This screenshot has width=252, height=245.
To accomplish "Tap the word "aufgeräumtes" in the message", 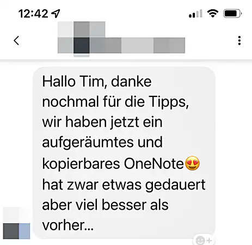I will (88, 143).
